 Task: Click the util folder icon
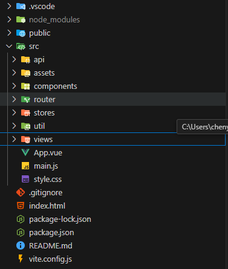(25, 126)
